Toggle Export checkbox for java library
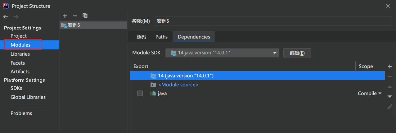The image size is (396, 133). 140,93
